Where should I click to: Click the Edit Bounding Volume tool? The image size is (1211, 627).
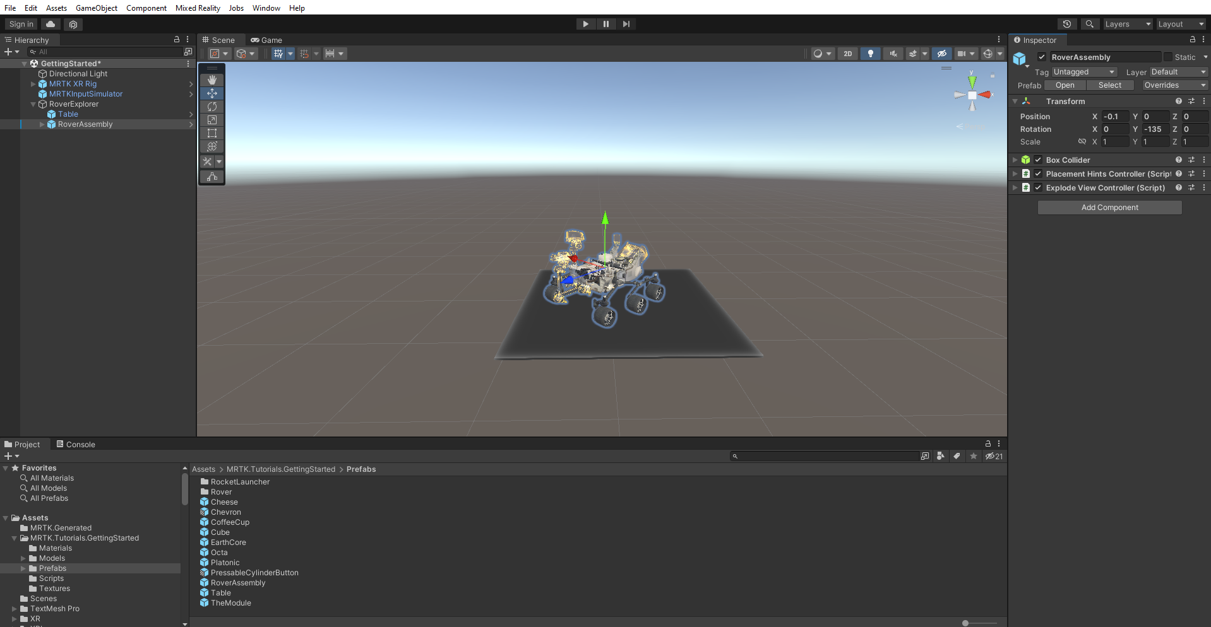(212, 177)
